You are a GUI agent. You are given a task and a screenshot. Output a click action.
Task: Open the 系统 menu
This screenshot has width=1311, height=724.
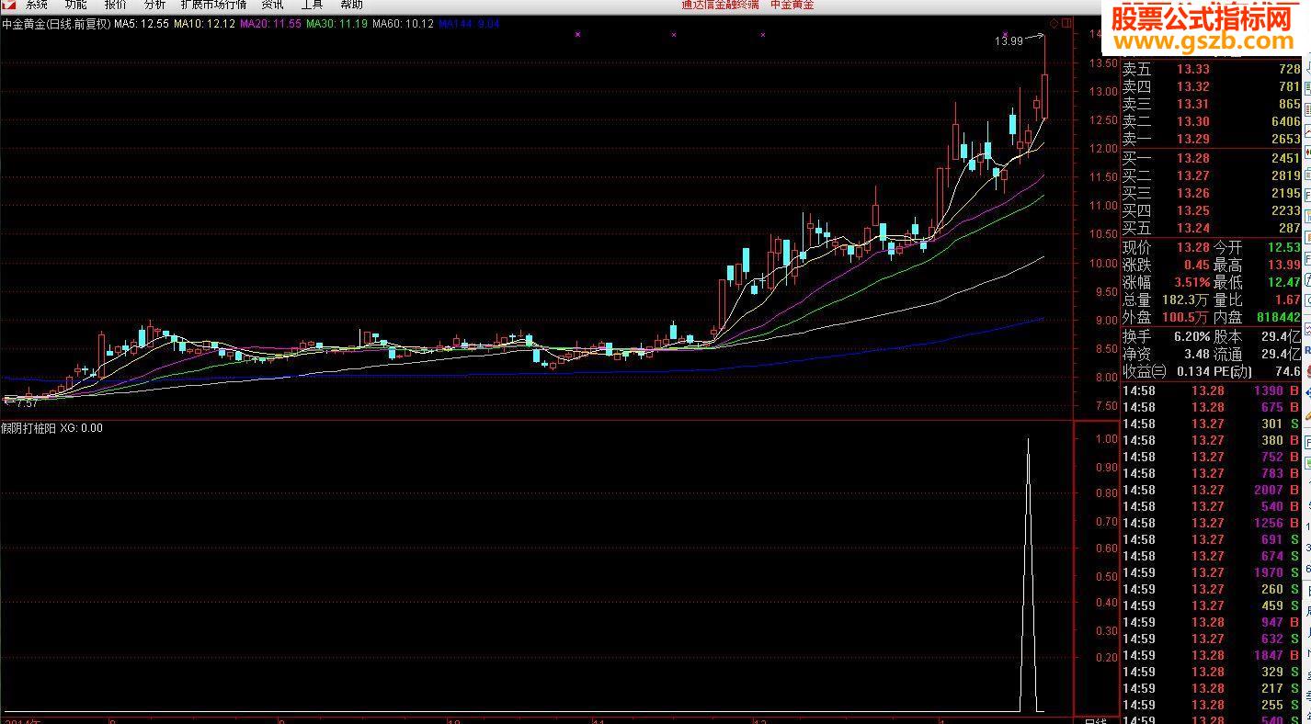[x=37, y=5]
